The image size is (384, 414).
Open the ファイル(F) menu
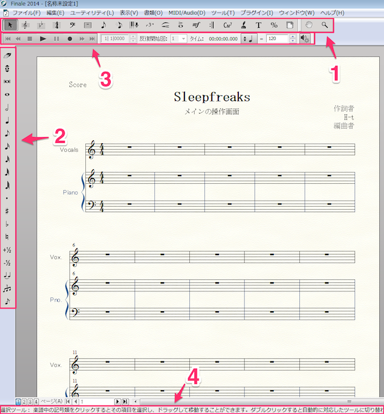click(27, 13)
